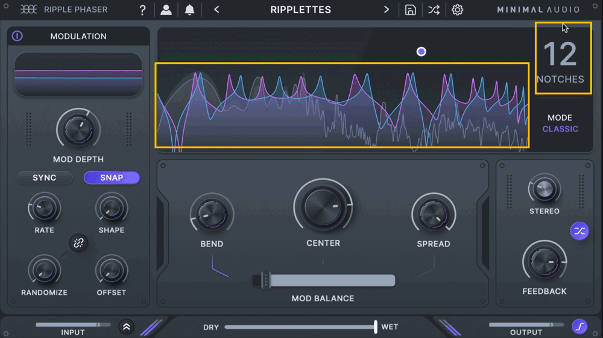Toggle the output soft clip icon
Image resolution: width=603 pixels, height=338 pixels.
click(579, 327)
